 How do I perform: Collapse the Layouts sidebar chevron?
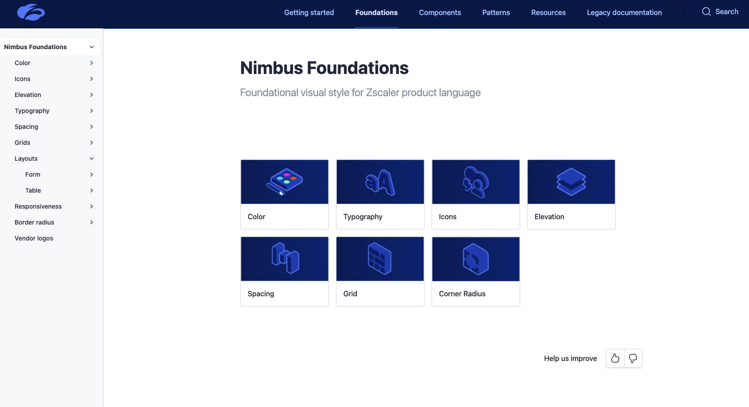point(92,159)
